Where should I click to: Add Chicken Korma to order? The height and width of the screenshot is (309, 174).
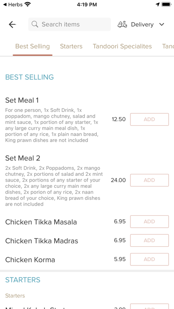pos(150,259)
